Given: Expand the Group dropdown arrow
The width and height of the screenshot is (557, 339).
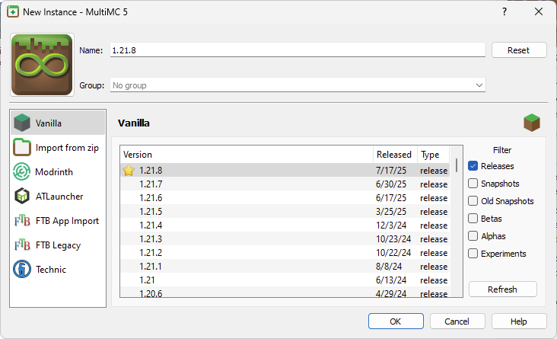Looking at the screenshot, I should point(479,85).
